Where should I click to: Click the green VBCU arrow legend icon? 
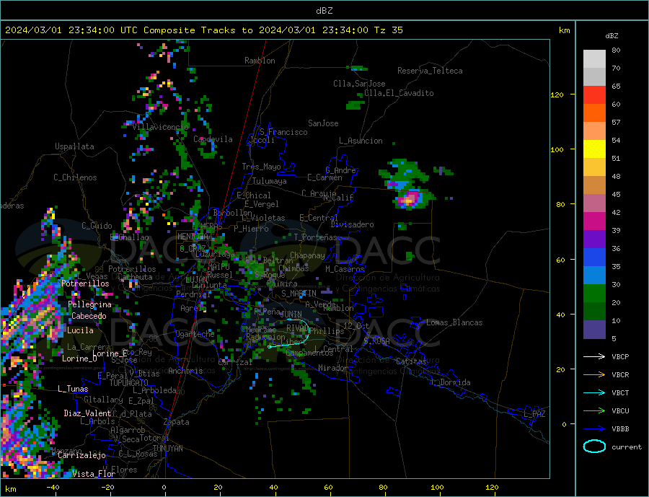(x=594, y=411)
